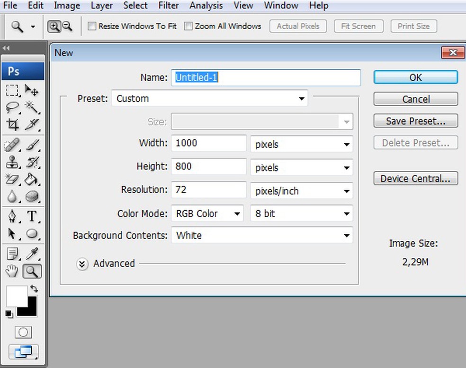The image size is (466, 368).
Task: Reset default foreground and background colors
Action: (9, 314)
